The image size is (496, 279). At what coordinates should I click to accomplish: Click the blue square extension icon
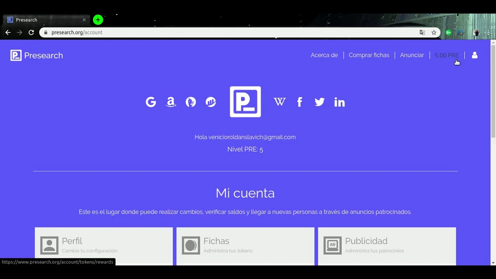coord(460,33)
